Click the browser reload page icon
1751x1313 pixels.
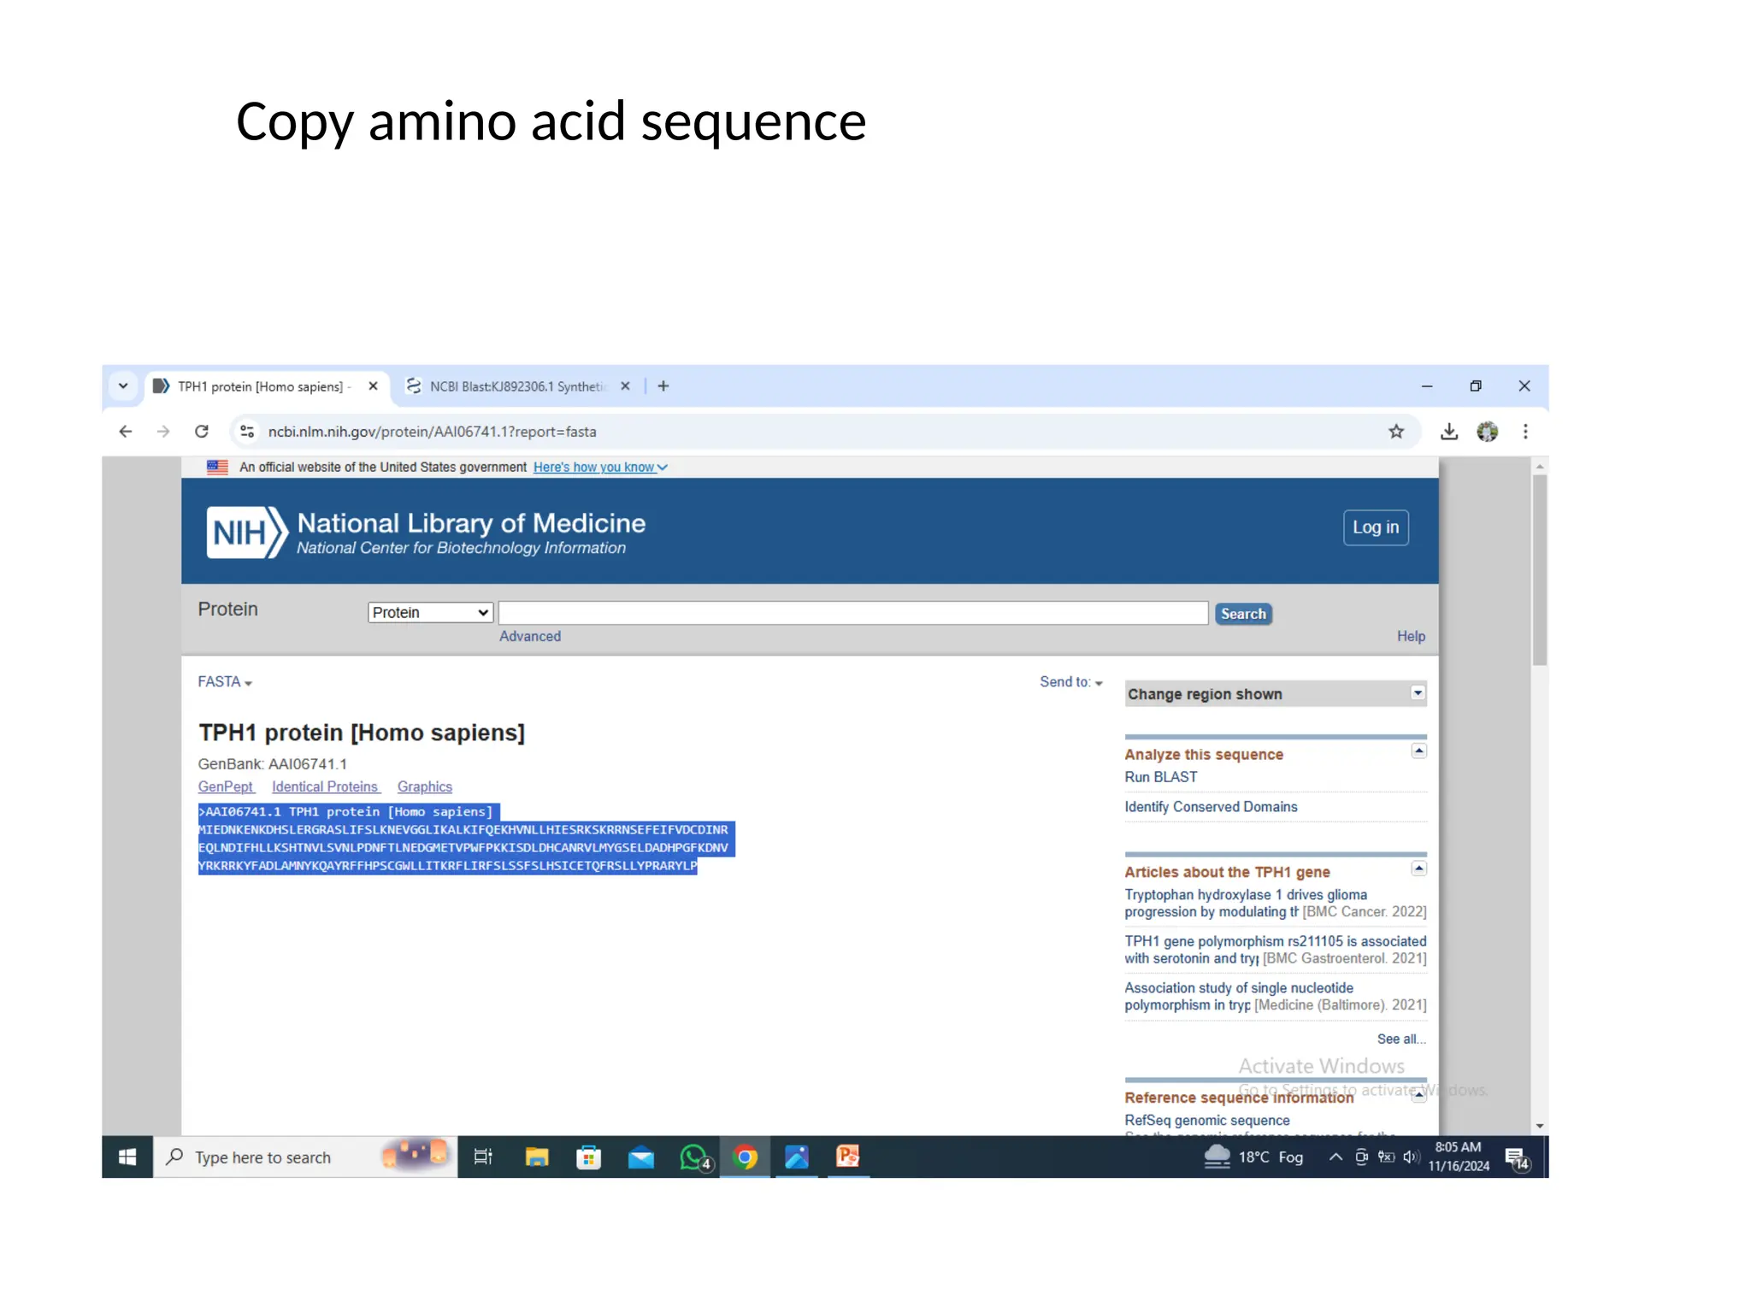point(202,432)
